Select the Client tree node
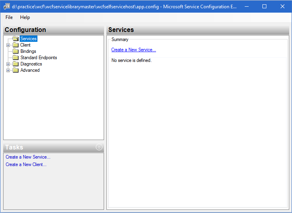Screen dimensions: 292x213 [25, 45]
